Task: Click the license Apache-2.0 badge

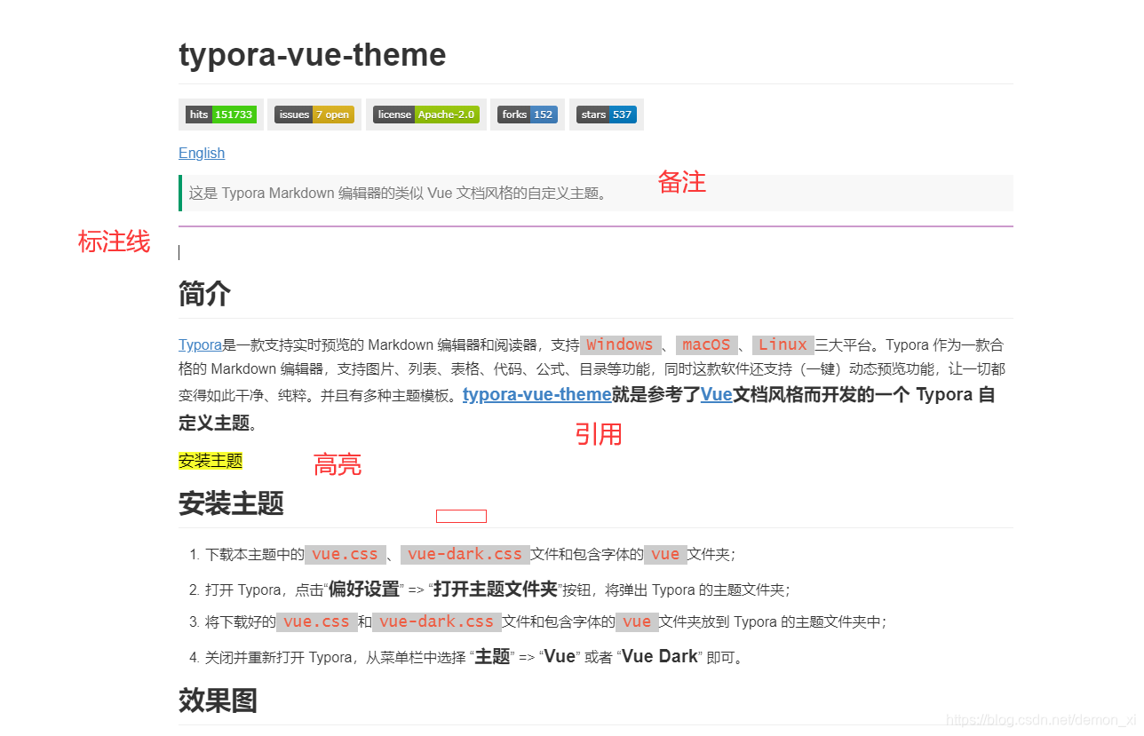Action: (426, 114)
